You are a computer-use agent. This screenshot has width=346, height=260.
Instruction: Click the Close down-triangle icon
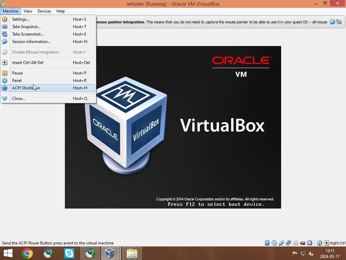click(x=5, y=99)
